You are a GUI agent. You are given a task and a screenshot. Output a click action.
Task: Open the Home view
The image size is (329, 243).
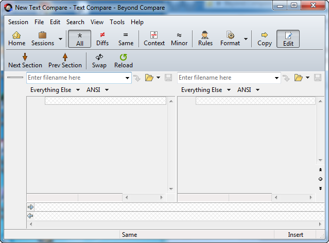[x=17, y=39]
